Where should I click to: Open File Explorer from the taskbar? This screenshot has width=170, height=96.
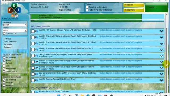coord(82,95)
